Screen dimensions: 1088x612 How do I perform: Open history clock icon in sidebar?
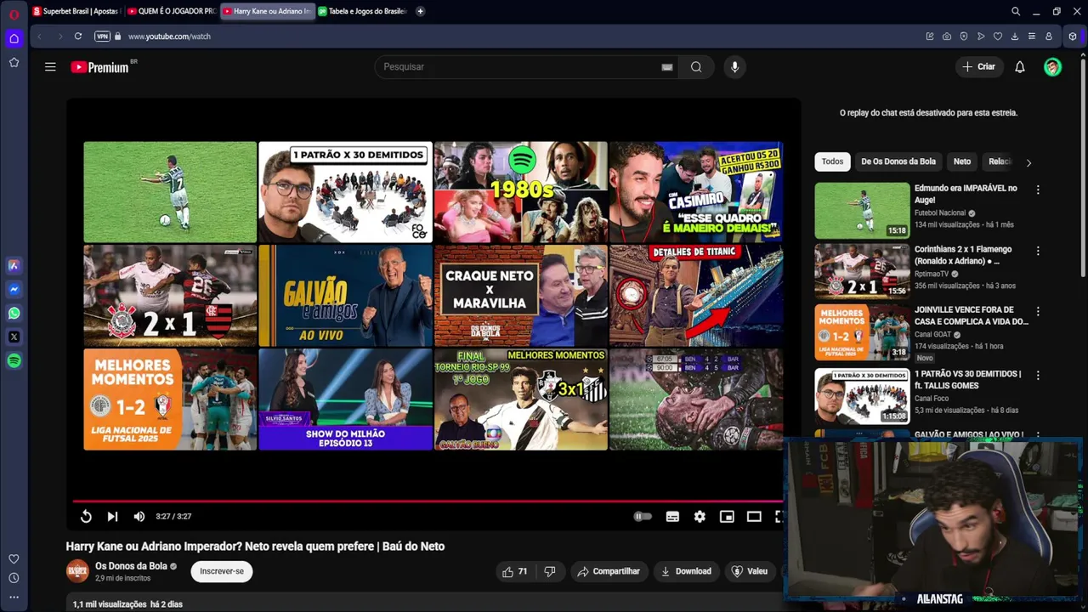tap(14, 578)
